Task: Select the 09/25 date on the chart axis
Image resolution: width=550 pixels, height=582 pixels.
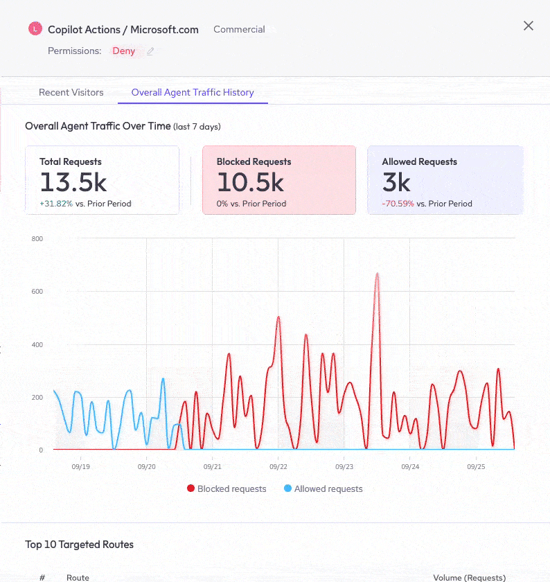Action: (476, 467)
